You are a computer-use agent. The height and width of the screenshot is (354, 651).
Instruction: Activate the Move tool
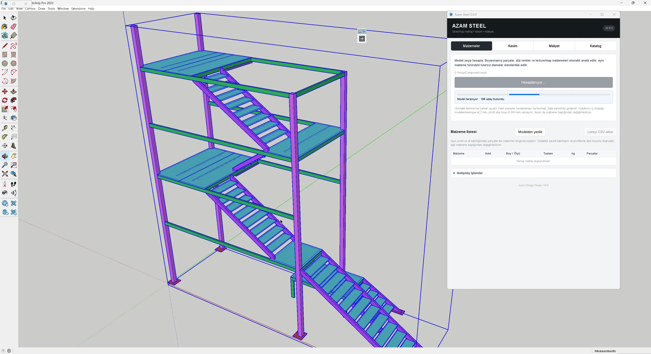(5, 91)
